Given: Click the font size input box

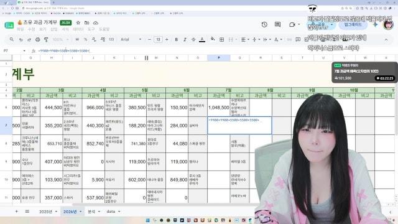Looking at the screenshot, I should pyautogui.click(x=158, y=39).
